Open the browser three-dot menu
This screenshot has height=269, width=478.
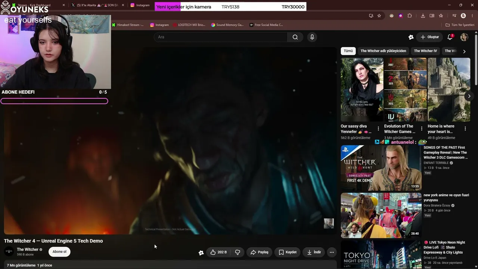(472, 16)
